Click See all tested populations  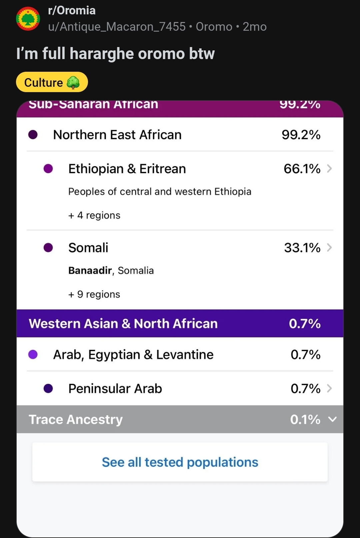180,462
